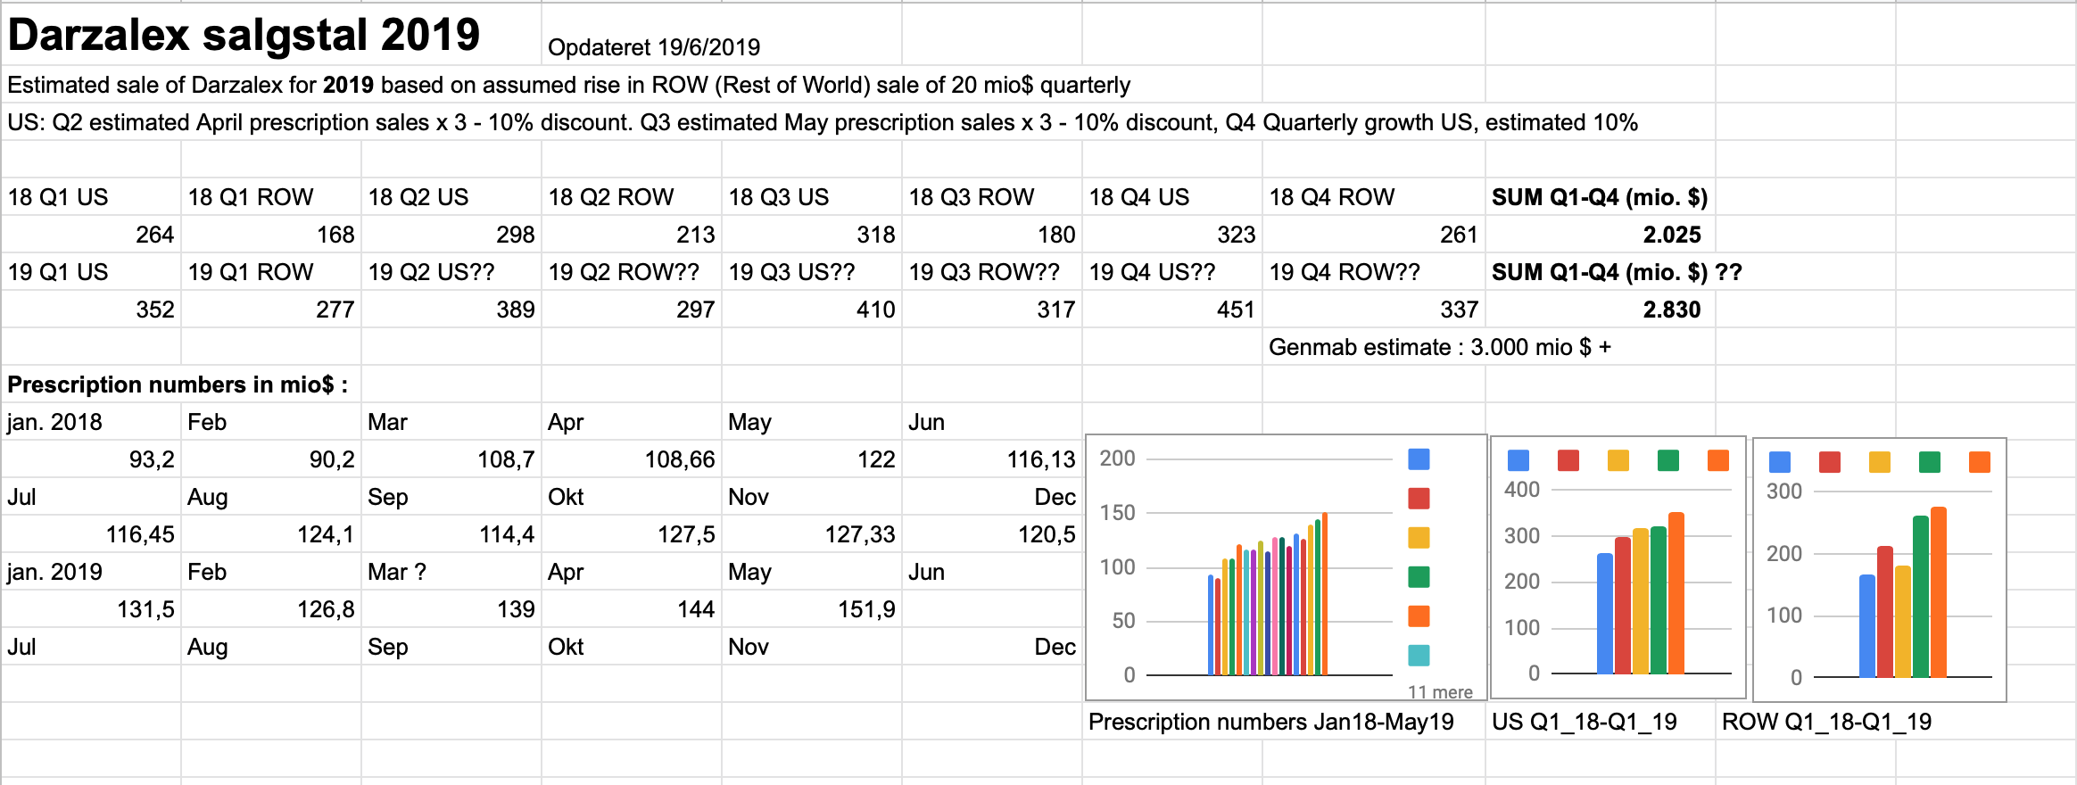The width and height of the screenshot is (2077, 785).
Task: Select the '18 Q4 ROW' header cell
Action: pyautogui.click(x=1374, y=196)
